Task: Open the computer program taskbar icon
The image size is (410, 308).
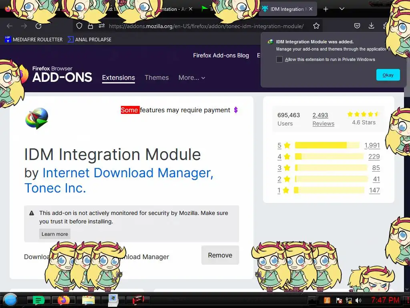Action: point(113,300)
